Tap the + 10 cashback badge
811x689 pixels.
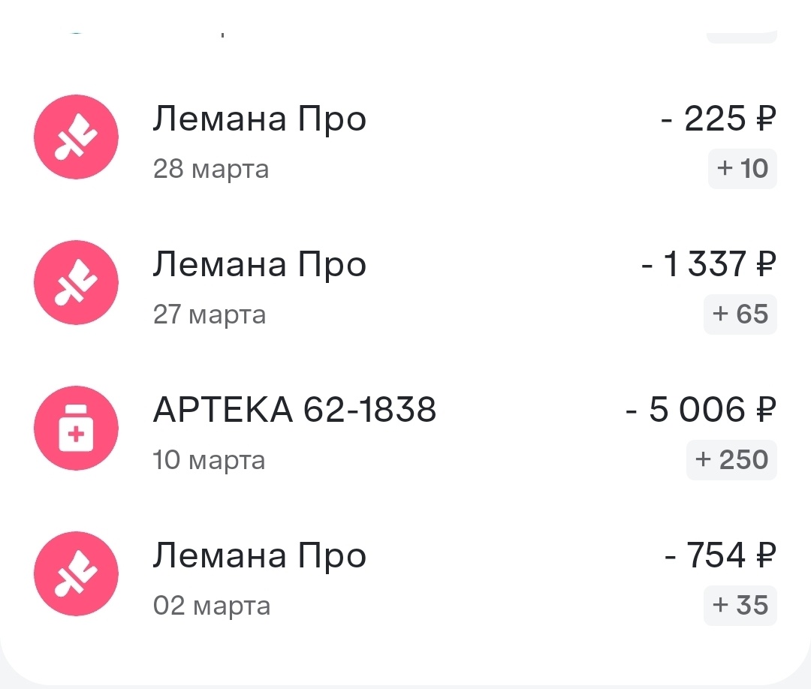pos(742,168)
